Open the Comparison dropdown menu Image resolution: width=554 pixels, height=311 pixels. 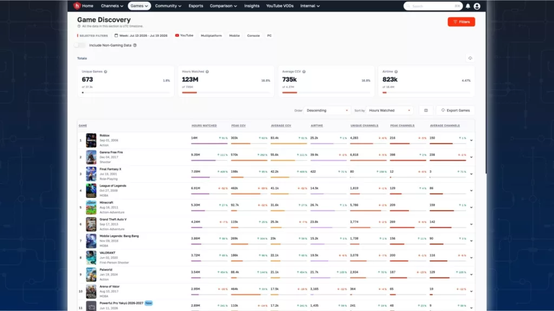[223, 6]
